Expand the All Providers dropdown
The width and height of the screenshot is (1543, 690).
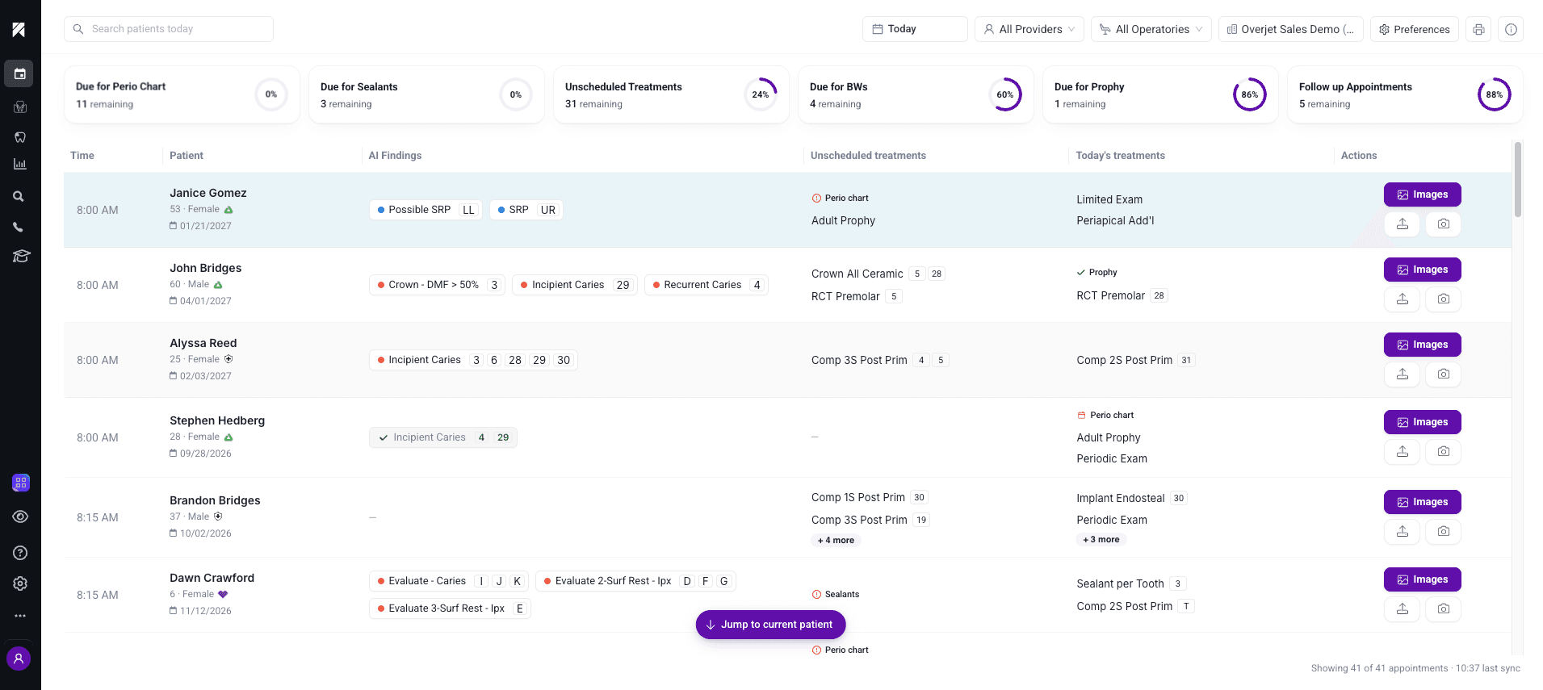[x=1029, y=29]
